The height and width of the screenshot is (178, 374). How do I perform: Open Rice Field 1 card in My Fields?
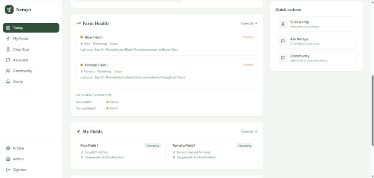[121, 151]
